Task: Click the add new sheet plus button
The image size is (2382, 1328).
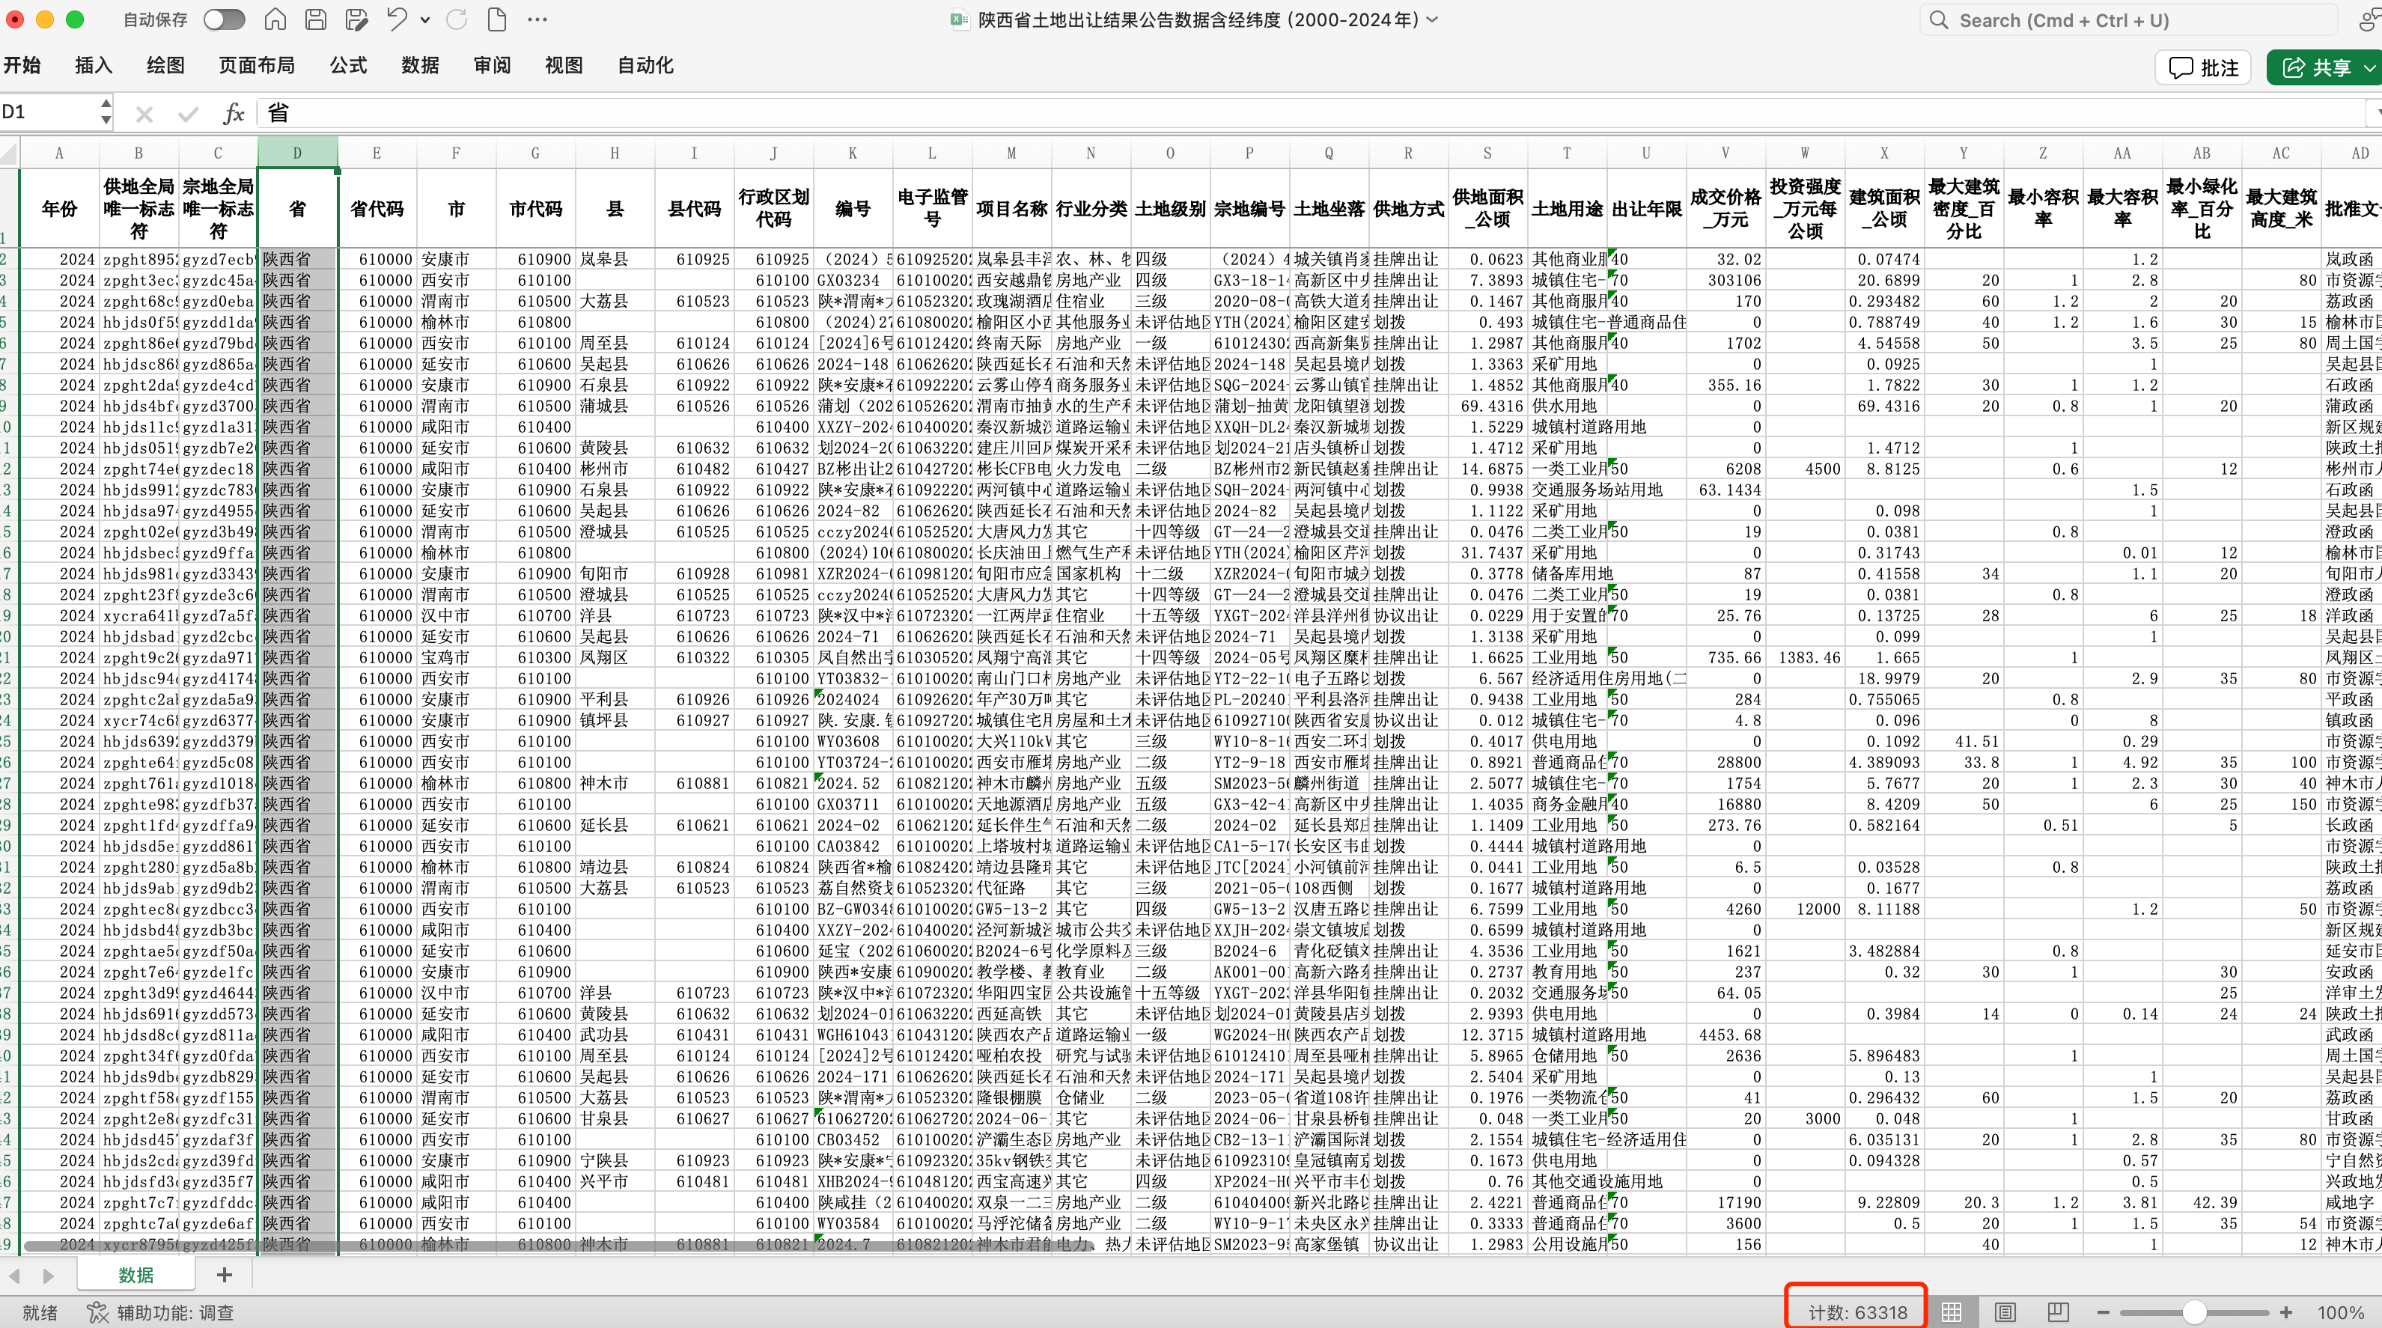Action: pos(224,1276)
